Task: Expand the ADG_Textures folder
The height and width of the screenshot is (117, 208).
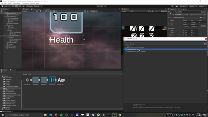Action: click(2, 90)
